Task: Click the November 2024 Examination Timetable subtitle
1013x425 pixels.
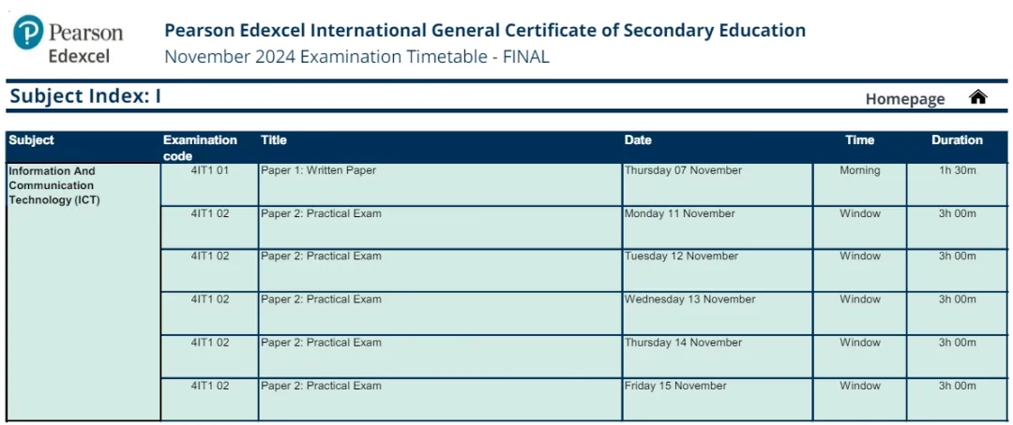Action: (356, 57)
